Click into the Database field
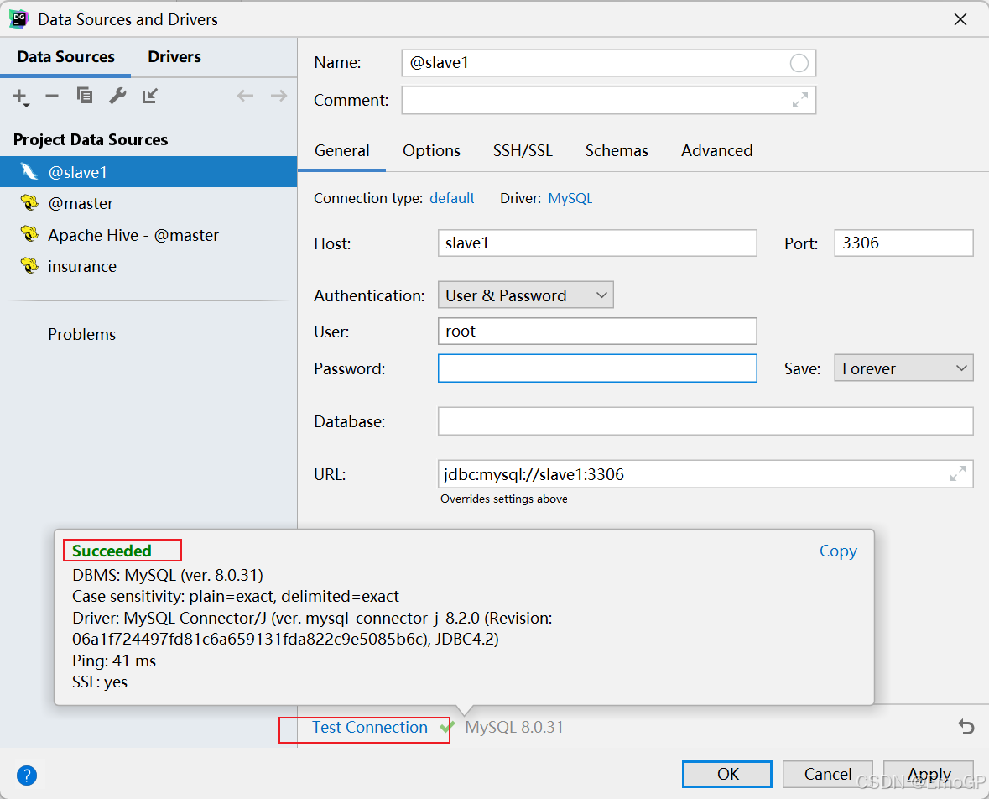Image resolution: width=989 pixels, height=799 pixels. coord(705,421)
